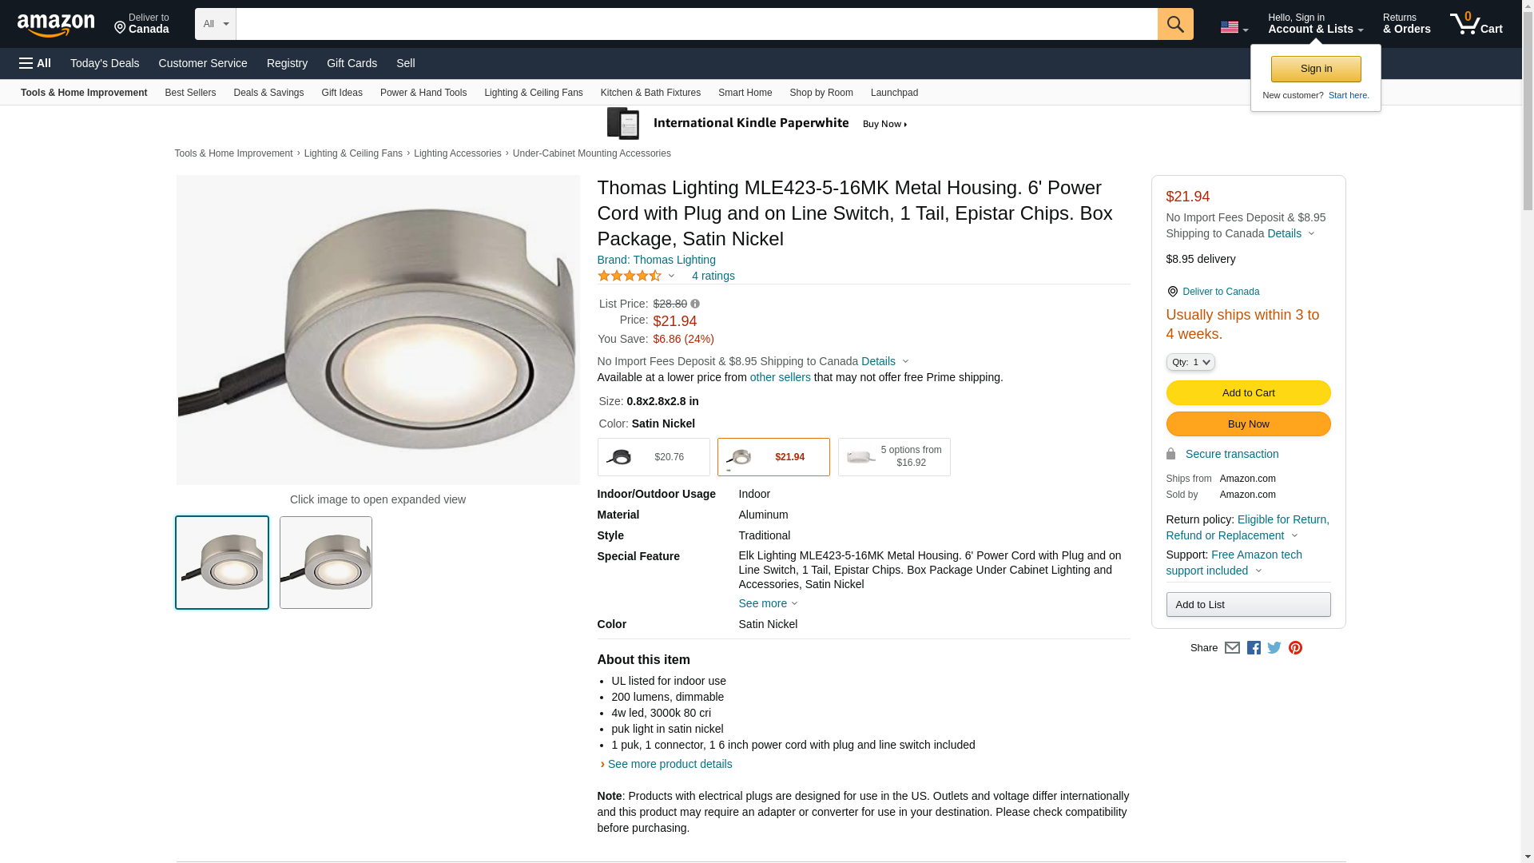
Task: Expand the country flag language selector
Action: pos(1234,27)
